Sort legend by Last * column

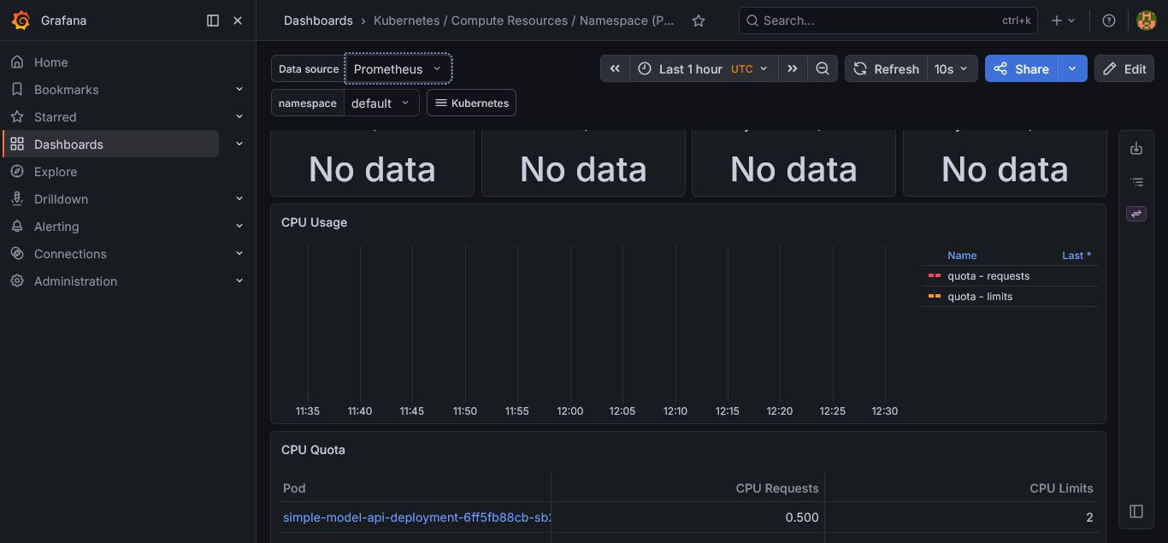tap(1077, 256)
